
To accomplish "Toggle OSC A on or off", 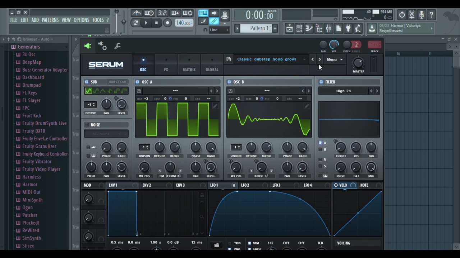I will [137, 82].
